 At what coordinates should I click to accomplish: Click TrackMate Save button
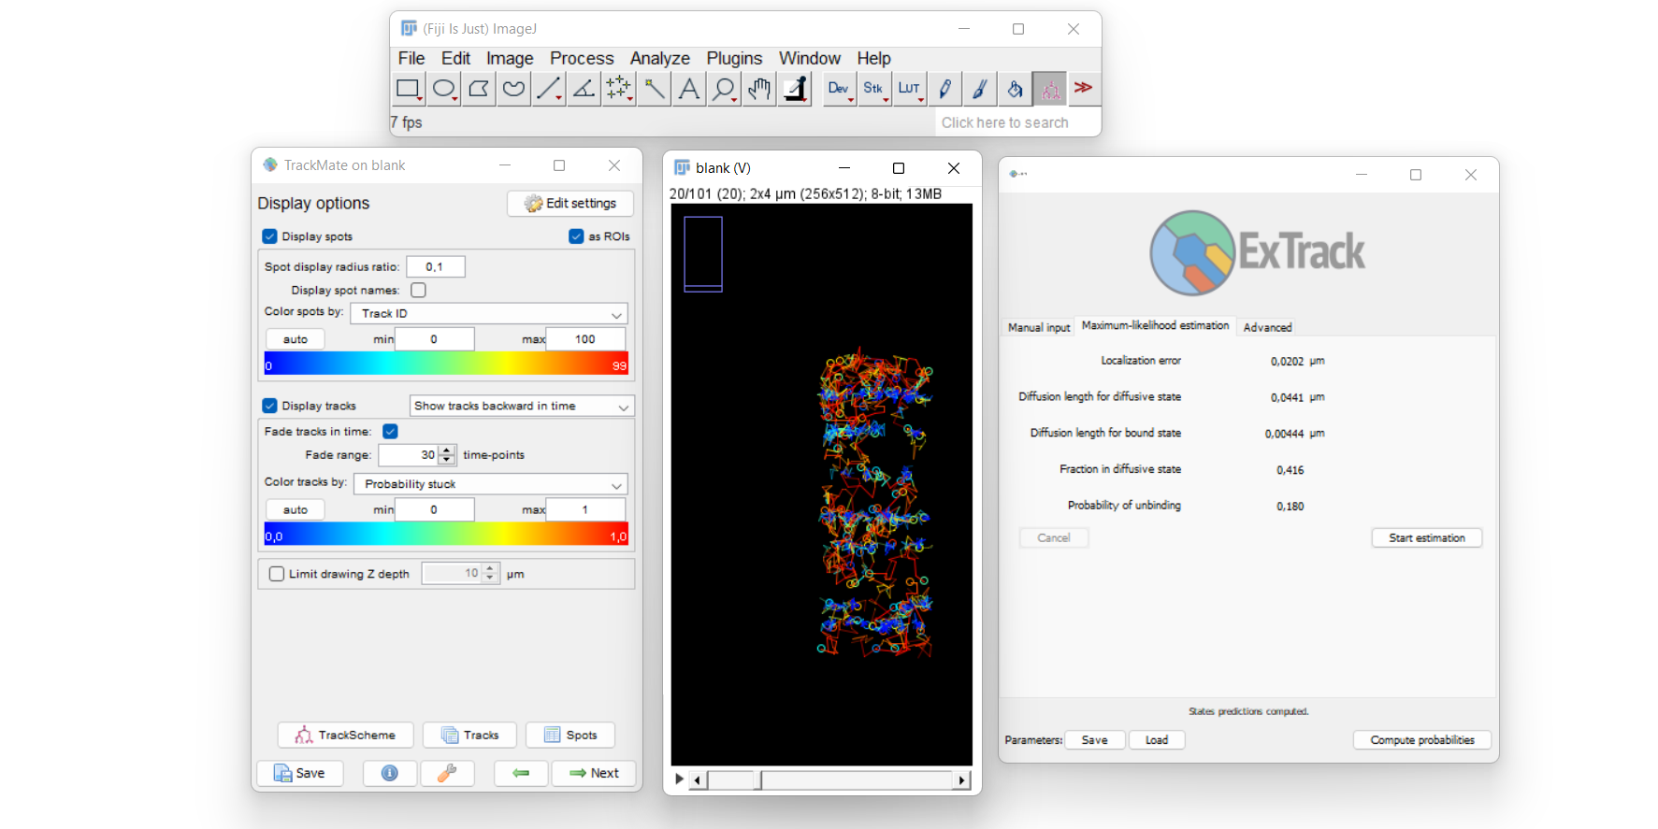pyautogui.click(x=300, y=773)
